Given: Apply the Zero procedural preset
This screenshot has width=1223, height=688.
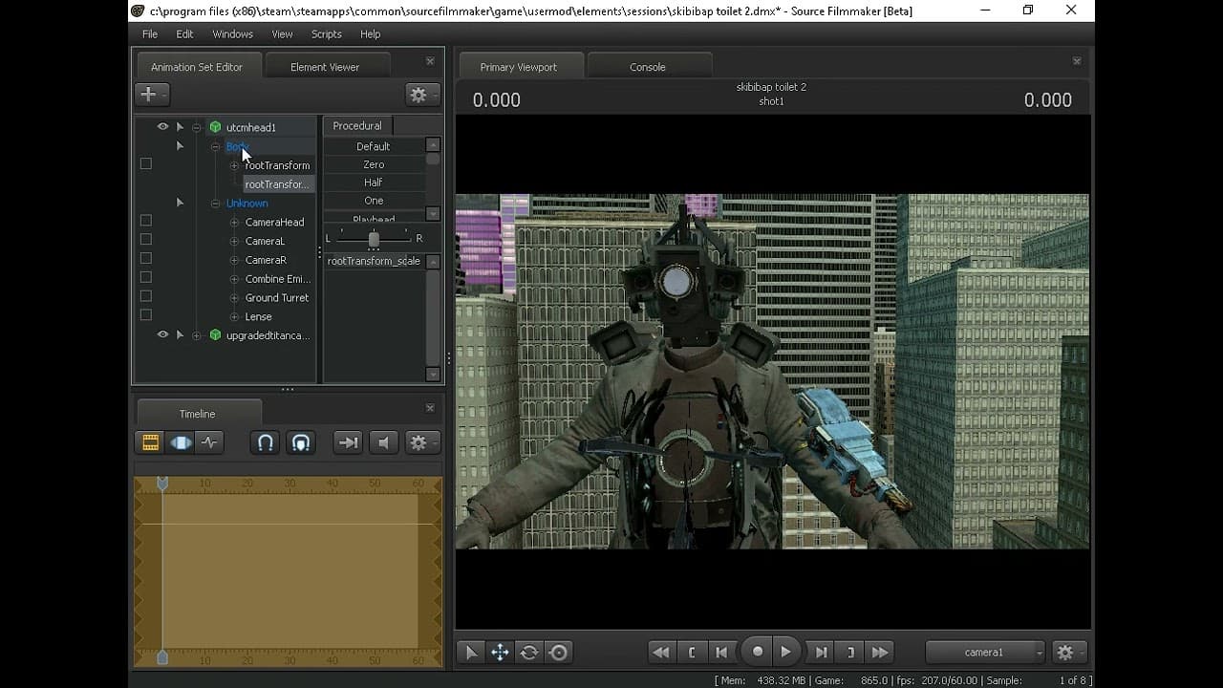Looking at the screenshot, I should coord(374,164).
